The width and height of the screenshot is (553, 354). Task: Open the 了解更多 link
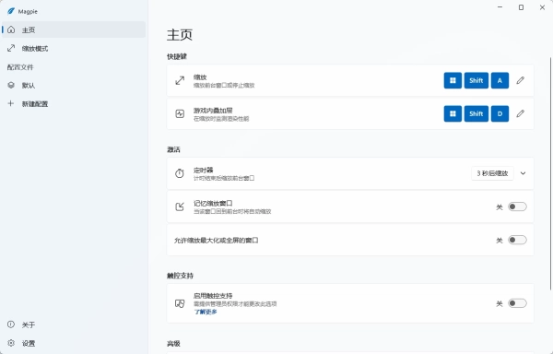(206, 312)
